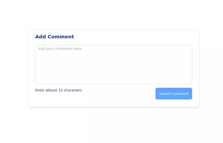Viewport: 223px width, 143px height.
Task: Click the Add Comment heading
Action: click(55, 37)
